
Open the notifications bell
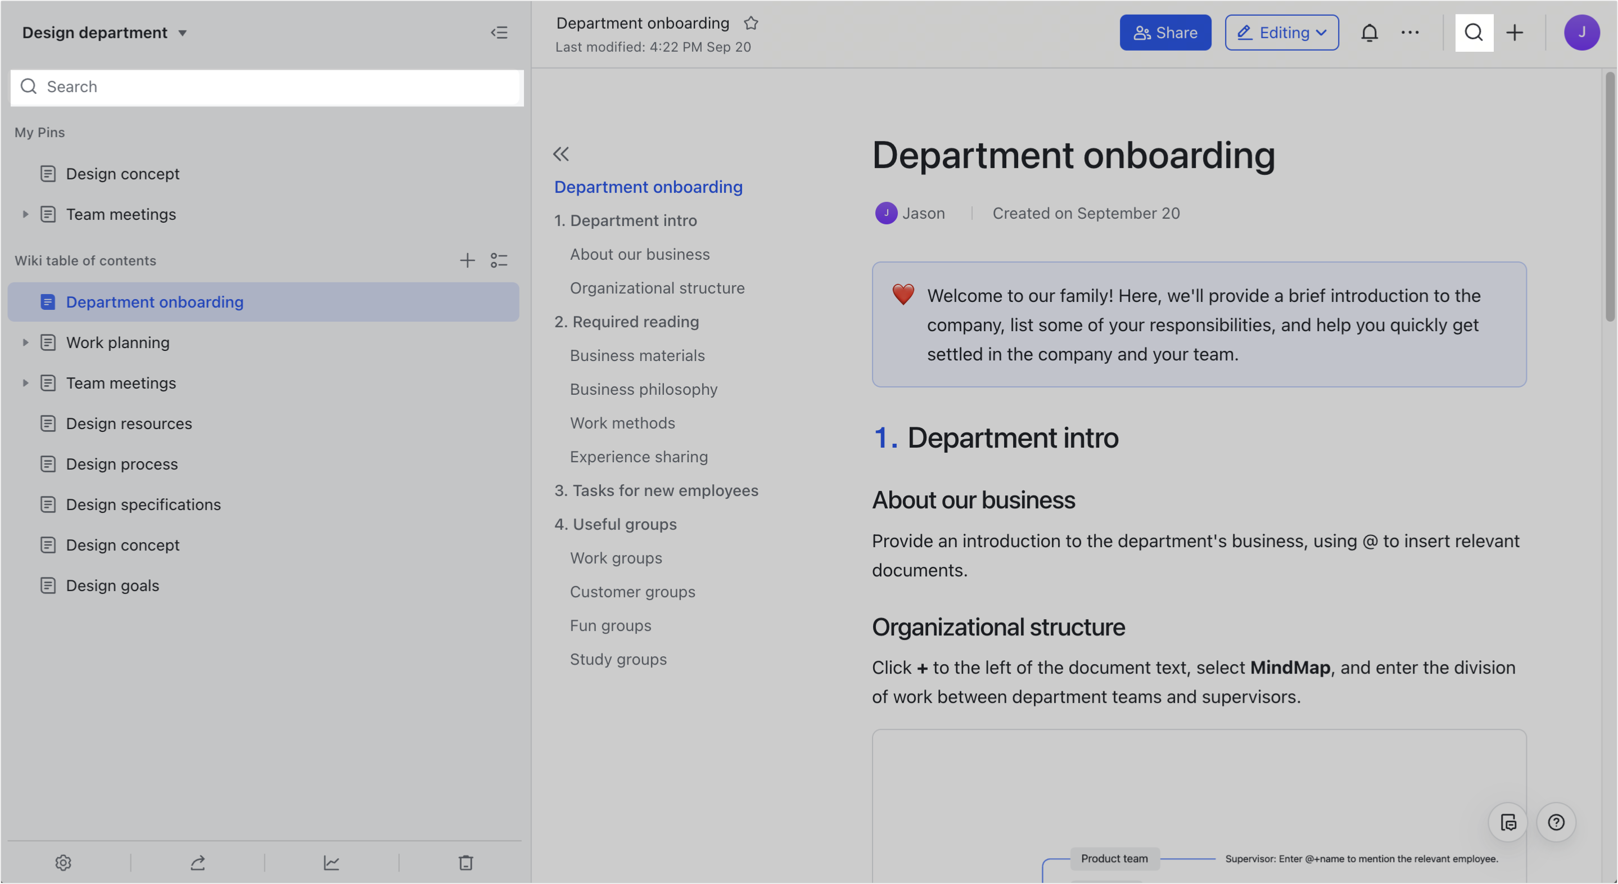point(1370,33)
